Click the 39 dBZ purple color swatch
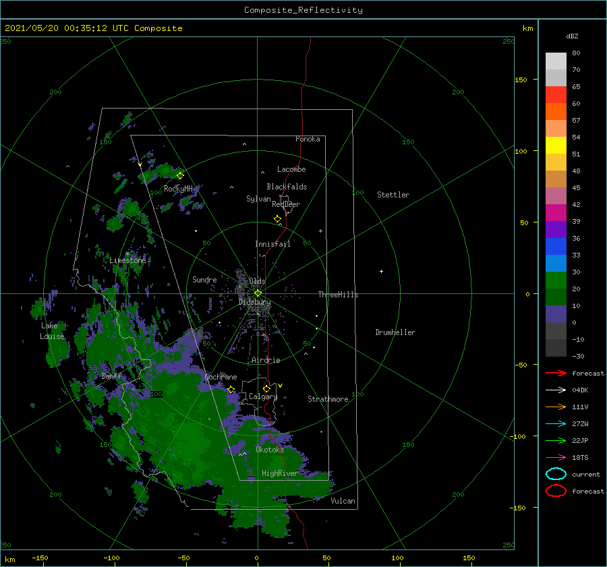Viewport: 607px width, 567px height. click(556, 229)
